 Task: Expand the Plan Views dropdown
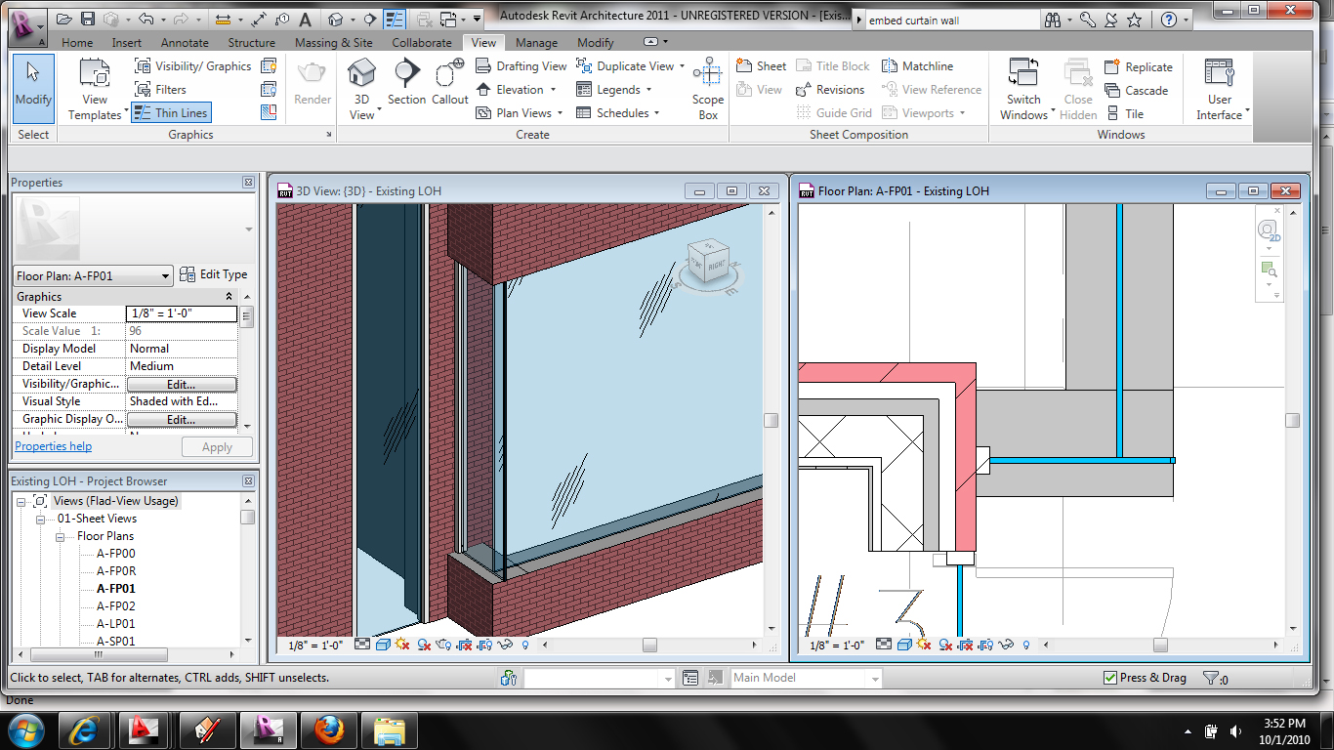coord(560,113)
